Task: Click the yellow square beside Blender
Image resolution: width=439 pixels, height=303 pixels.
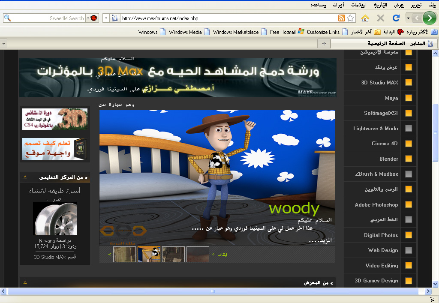Action: pyautogui.click(x=409, y=159)
